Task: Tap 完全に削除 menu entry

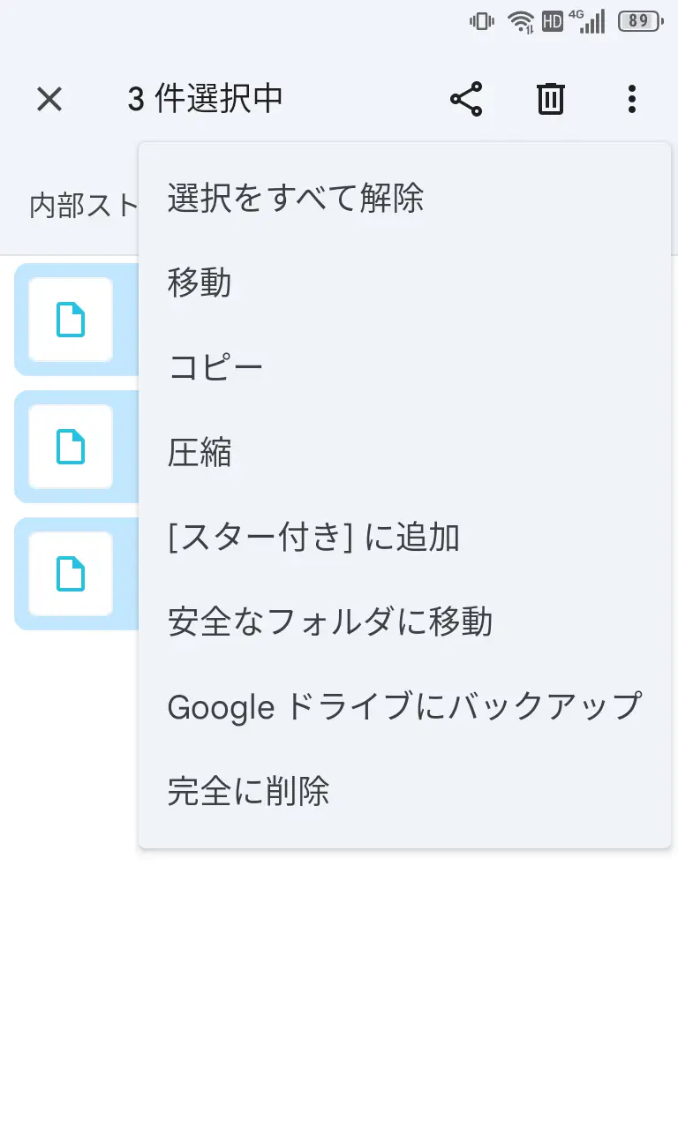Action: [248, 792]
